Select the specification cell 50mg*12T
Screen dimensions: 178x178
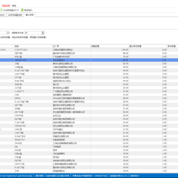(x=33, y=140)
